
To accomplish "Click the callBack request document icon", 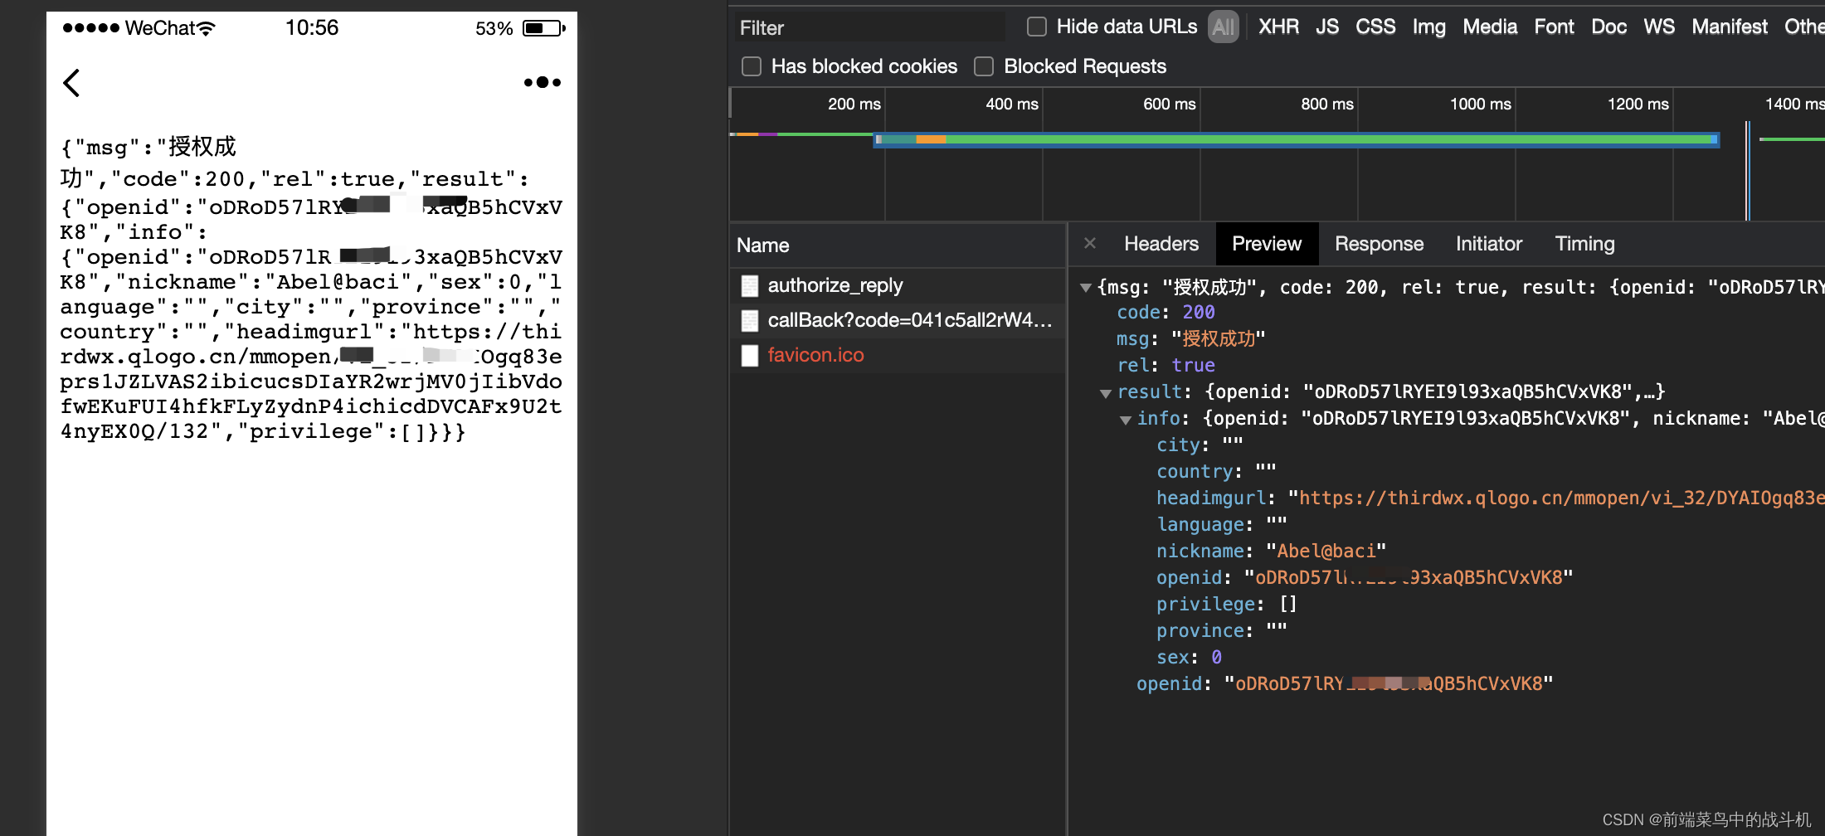I will pos(750,321).
